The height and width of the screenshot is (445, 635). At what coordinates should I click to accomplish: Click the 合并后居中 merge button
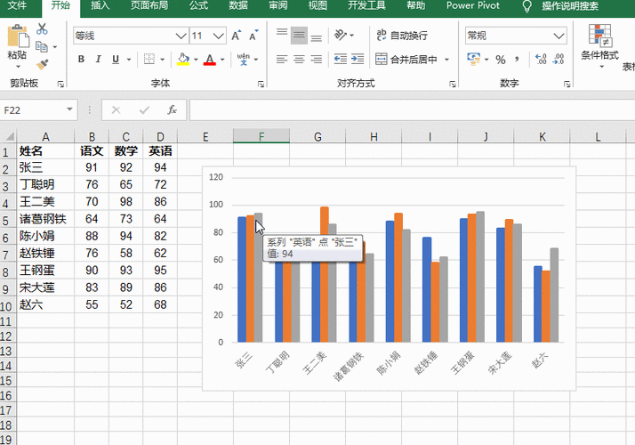(x=406, y=60)
